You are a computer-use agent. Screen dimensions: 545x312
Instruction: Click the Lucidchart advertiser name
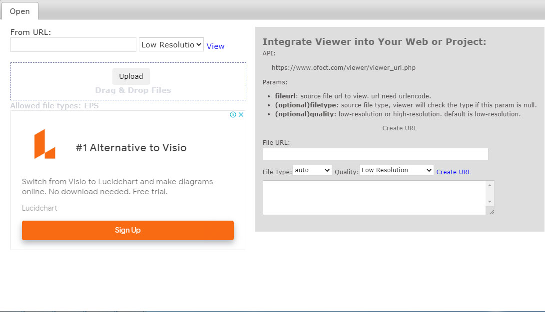tap(39, 208)
